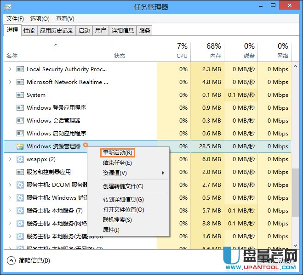
Task: Switch to the 性能 tab
Action: 29,30
